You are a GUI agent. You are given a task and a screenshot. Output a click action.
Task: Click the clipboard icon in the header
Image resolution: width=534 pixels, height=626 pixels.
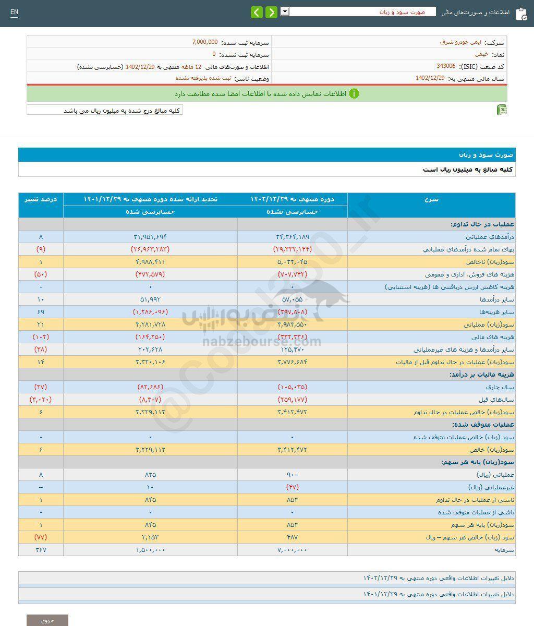[x=521, y=14]
